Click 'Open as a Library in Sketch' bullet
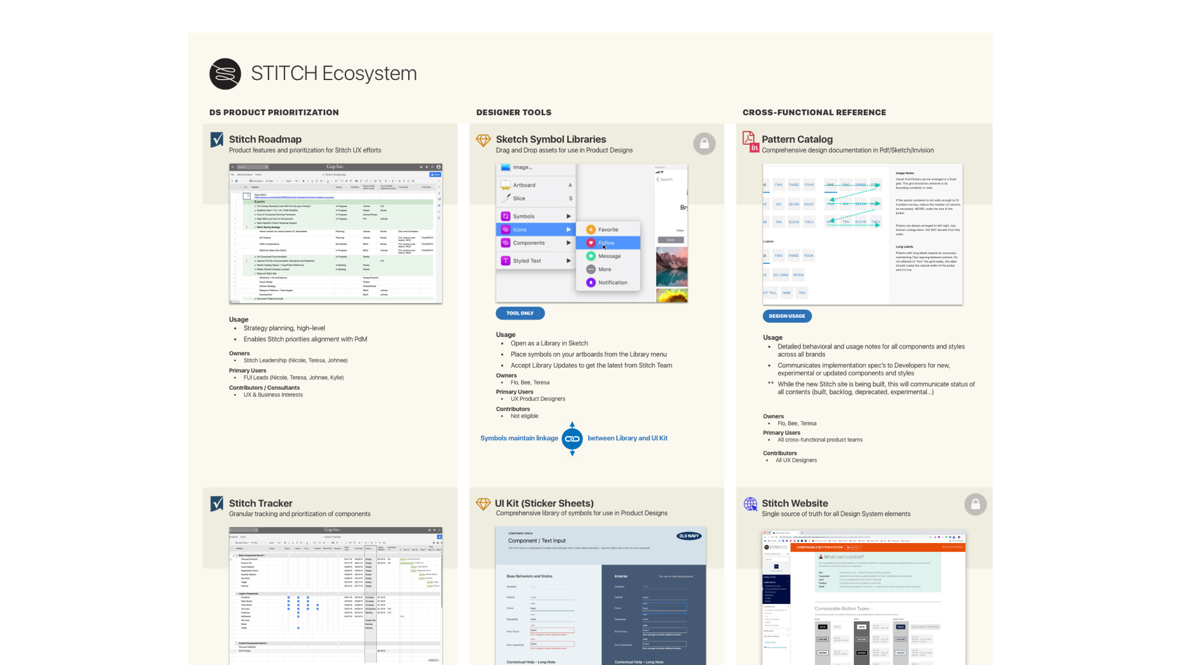Image resolution: width=1181 pixels, height=665 pixels. pyautogui.click(x=549, y=344)
